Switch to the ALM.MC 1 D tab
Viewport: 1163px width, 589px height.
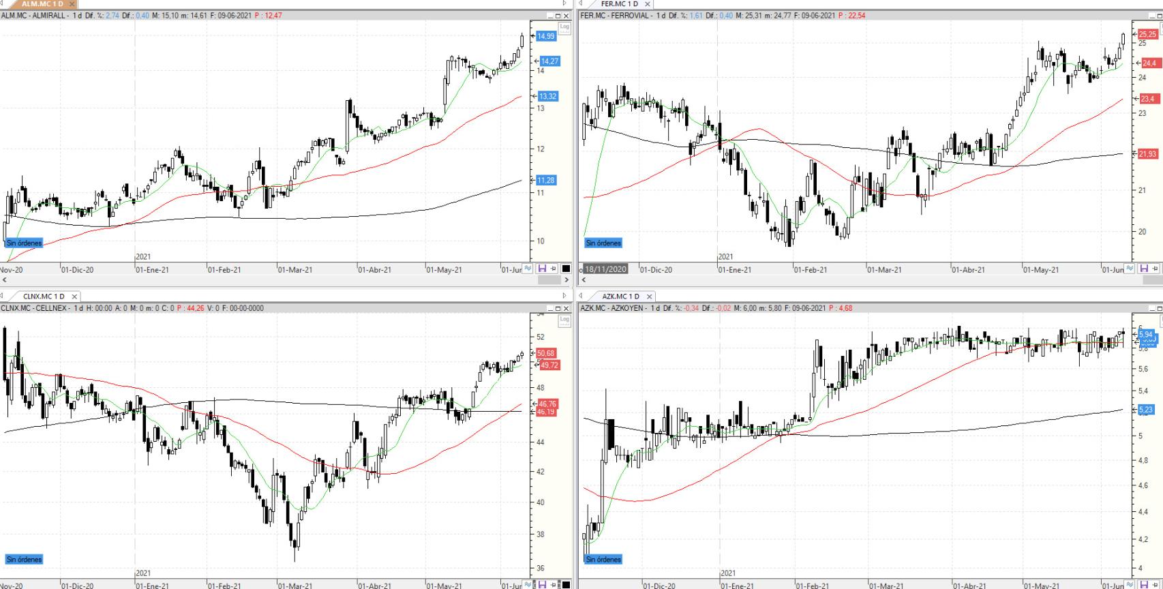point(42,4)
